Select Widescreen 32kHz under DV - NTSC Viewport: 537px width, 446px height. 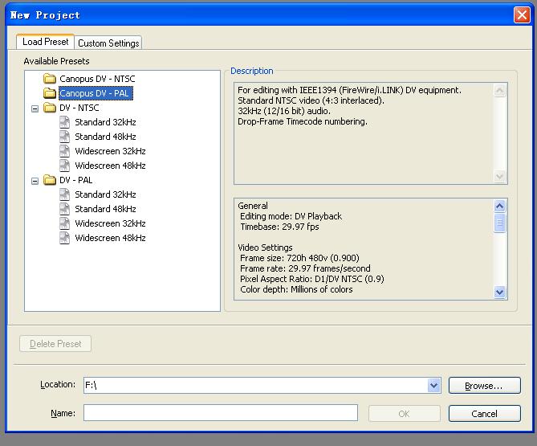pos(110,151)
